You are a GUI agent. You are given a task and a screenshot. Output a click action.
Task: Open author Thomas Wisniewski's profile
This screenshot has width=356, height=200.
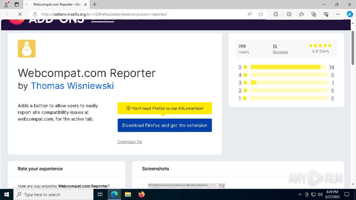[x=72, y=86]
